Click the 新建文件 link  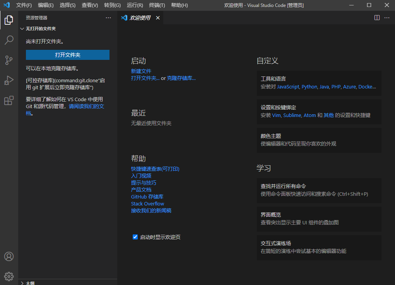pyautogui.click(x=141, y=71)
